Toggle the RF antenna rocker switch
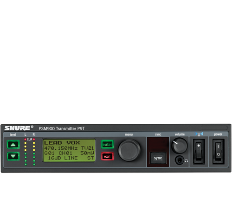This screenshot has height=211, width=232. click(199, 151)
